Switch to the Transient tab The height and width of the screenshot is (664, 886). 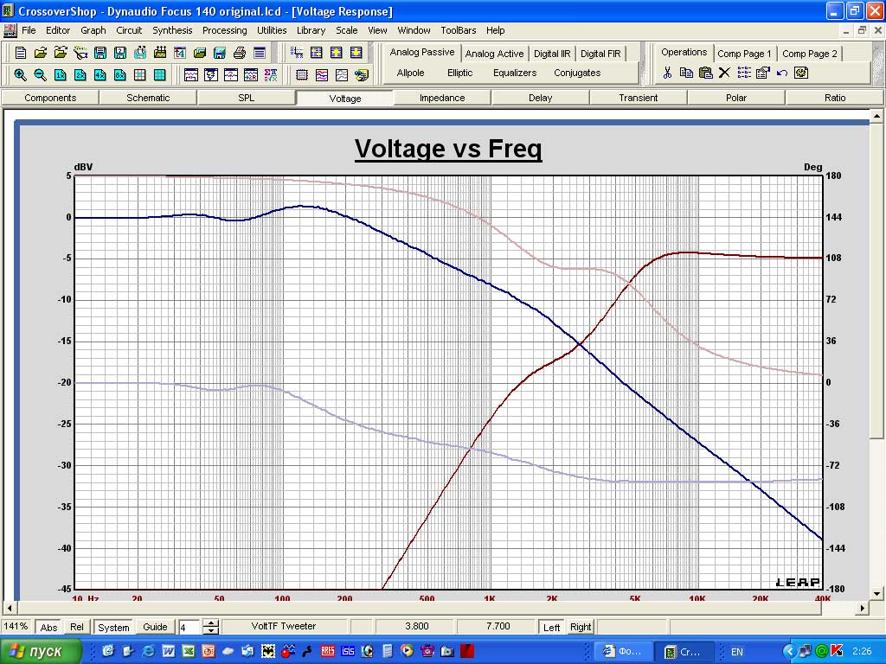pyautogui.click(x=639, y=98)
